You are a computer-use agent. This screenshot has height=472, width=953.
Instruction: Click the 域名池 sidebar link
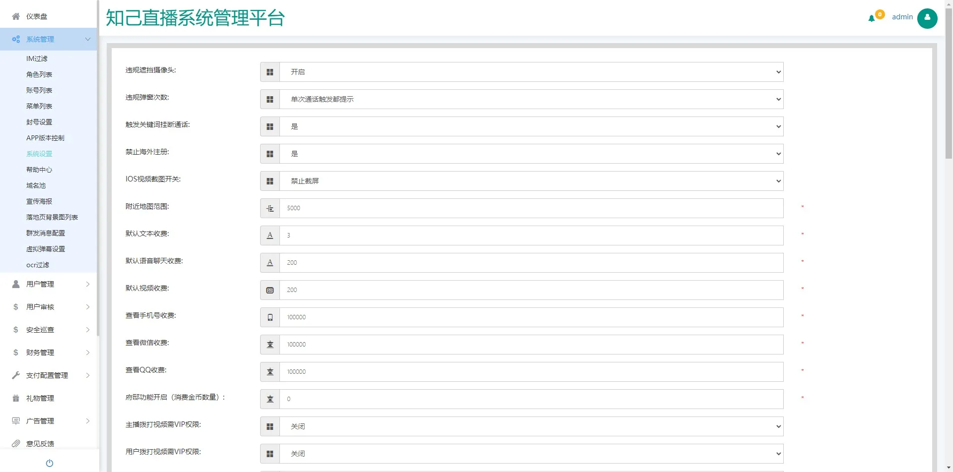point(36,185)
